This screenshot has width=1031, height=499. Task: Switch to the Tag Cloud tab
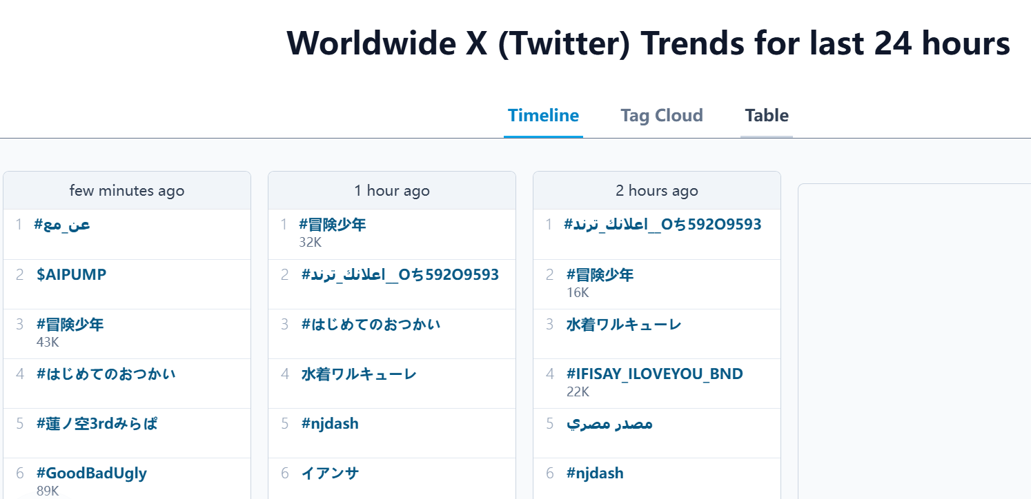661,115
